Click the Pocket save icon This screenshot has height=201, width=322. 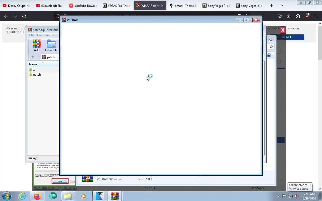tap(279, 16)
